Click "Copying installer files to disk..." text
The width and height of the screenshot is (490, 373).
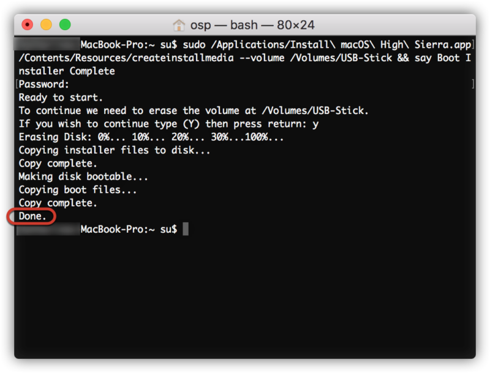tap(114, 150)
